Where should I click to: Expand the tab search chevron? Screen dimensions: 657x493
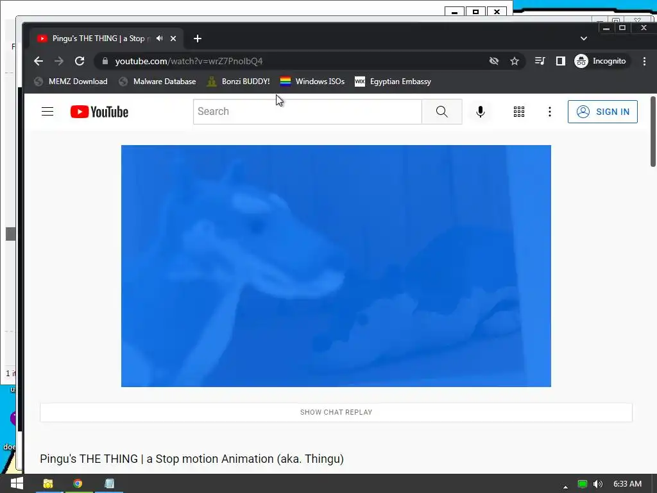[584, 39]
